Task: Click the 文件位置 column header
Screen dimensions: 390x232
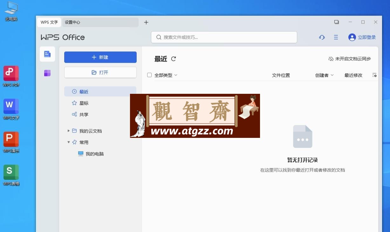Action: click(281, 75)
